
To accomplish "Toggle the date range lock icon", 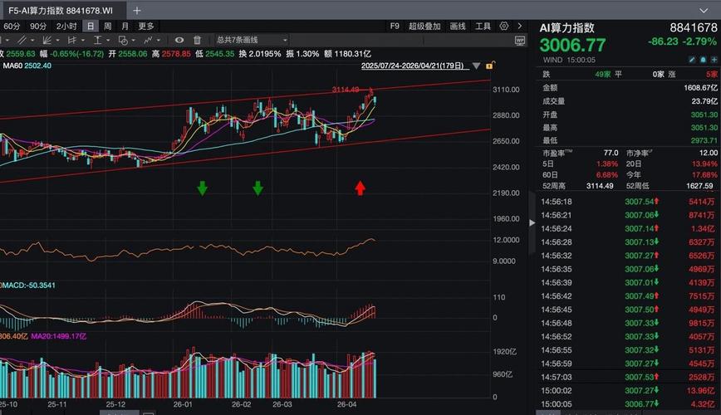I will point(490,66).
